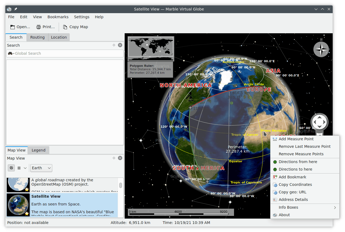Viewport: 345px width, 232px height.
Task: Click the Add Bookmark flag icon
Action: [x=275, y=177]
